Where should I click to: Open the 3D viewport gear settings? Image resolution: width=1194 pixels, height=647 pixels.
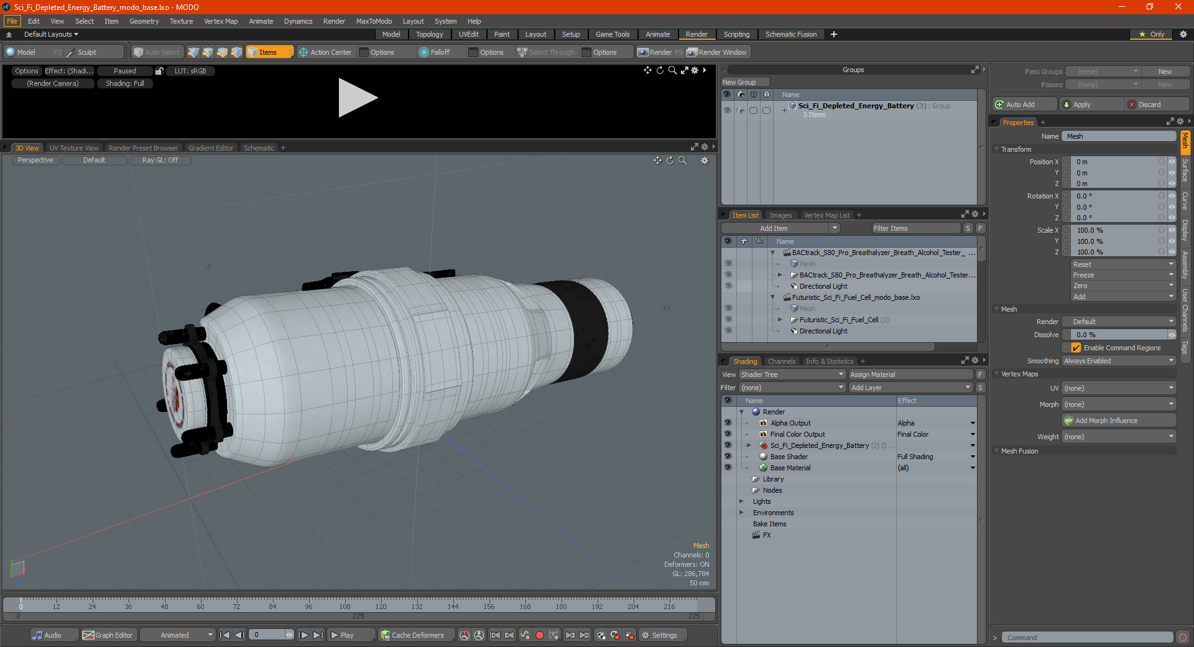[x=705, y=161]
